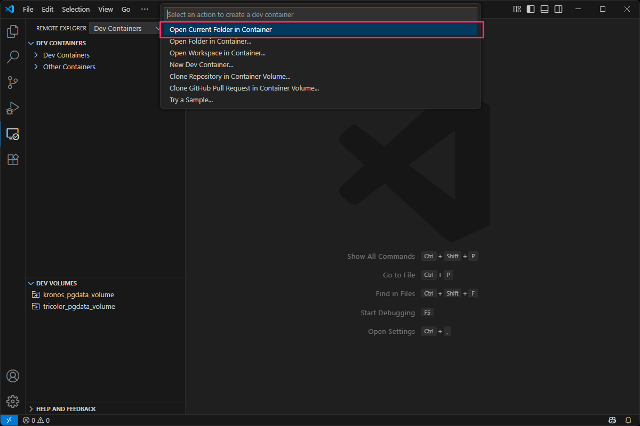This screenshot has width=640, height=426.
Task: Open the Extensions view icon
Action: click(13, 159)
